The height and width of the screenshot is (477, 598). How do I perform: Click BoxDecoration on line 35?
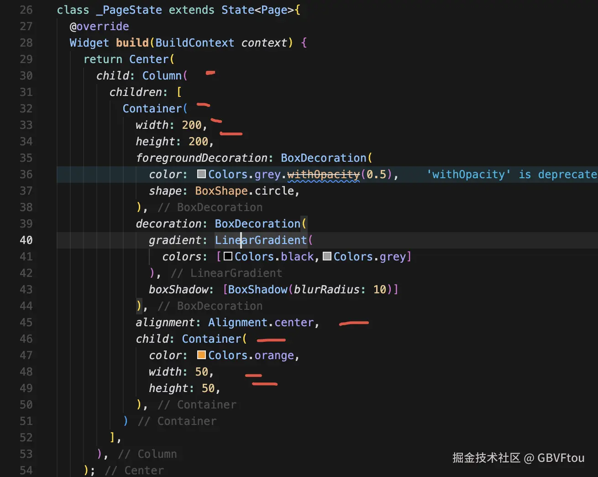324,158
